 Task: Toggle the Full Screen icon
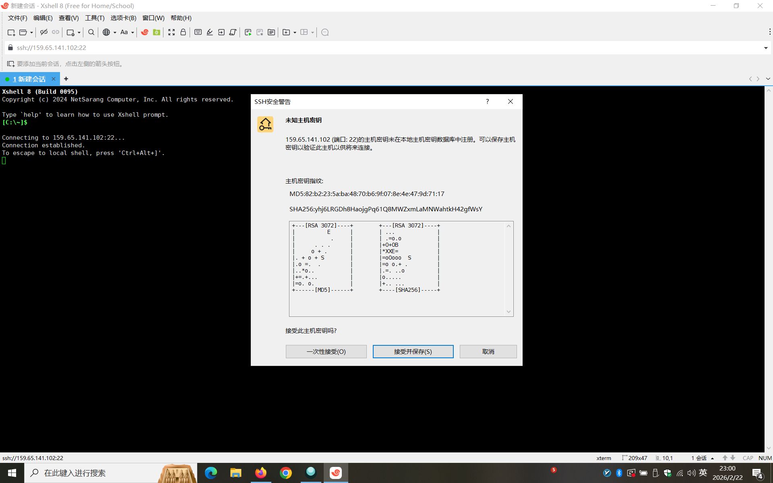click(x=172, y=32)
